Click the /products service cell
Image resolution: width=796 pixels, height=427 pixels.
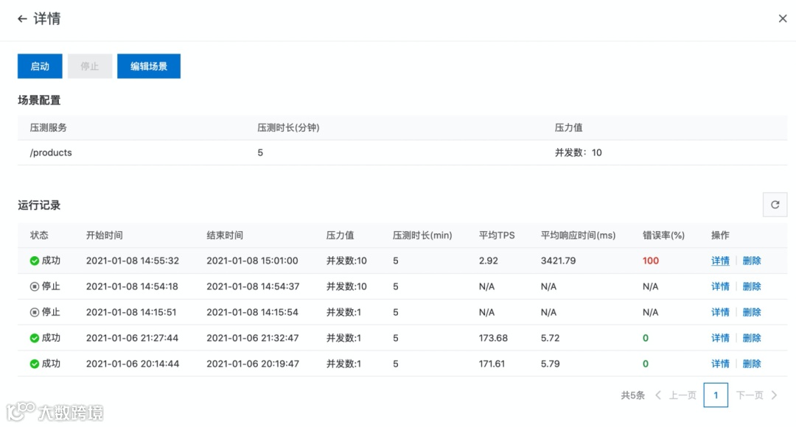[x=51, y=152]
